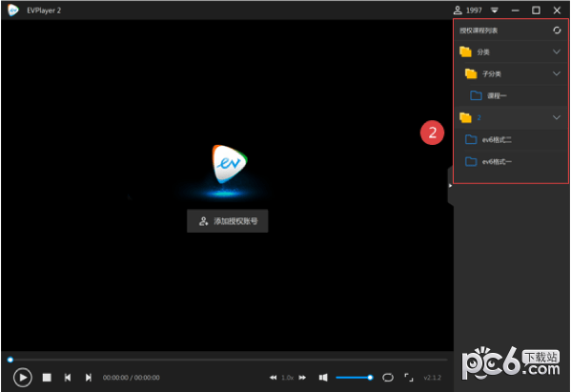Open the 课程一 course item
Image resolution: width=571 pixels, height=392 pixels.
[511, 95]
